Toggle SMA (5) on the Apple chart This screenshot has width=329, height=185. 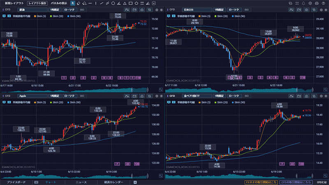coord(42,102)
